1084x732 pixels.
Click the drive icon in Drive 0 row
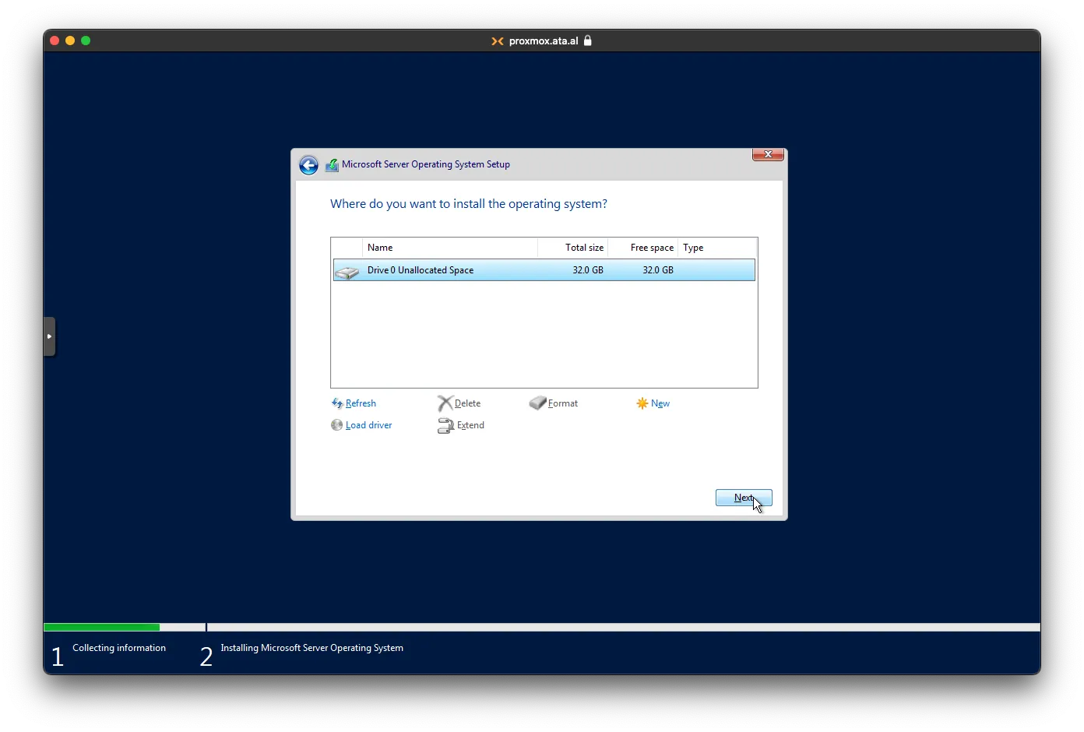click(347, 272)
